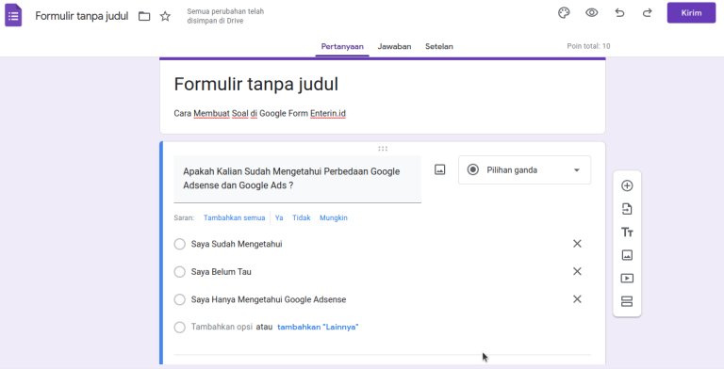Screen dimensions: 724x369
Task: Edit option text 'Saya Belum Tau'
Action: pos(222,272)
